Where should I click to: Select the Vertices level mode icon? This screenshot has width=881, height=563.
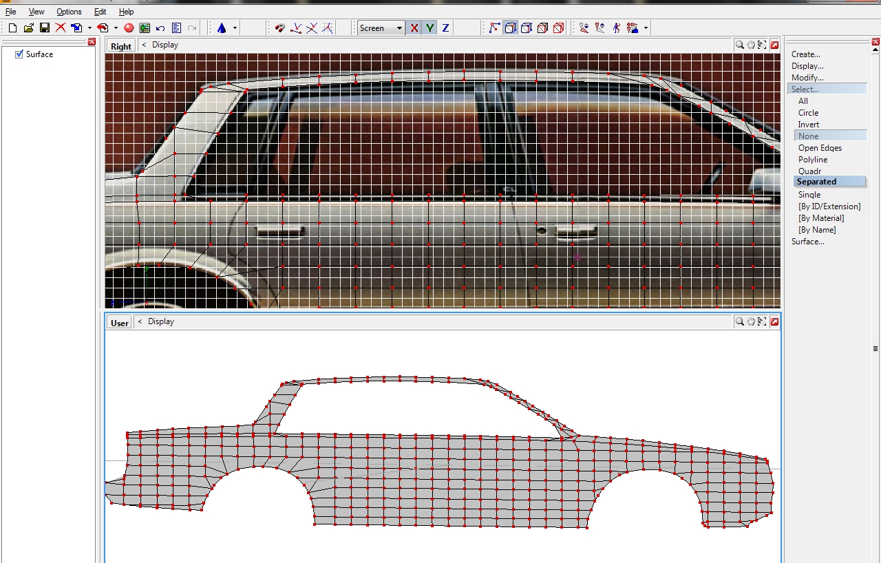coord(494,28)
